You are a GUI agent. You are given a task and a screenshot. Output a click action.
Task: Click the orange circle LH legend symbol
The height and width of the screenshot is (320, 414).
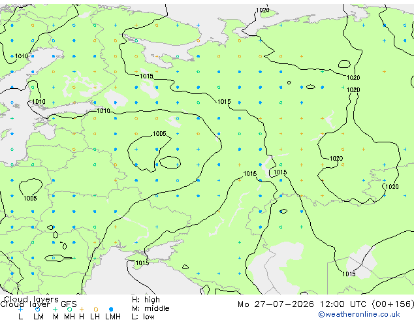coord(95,309)
